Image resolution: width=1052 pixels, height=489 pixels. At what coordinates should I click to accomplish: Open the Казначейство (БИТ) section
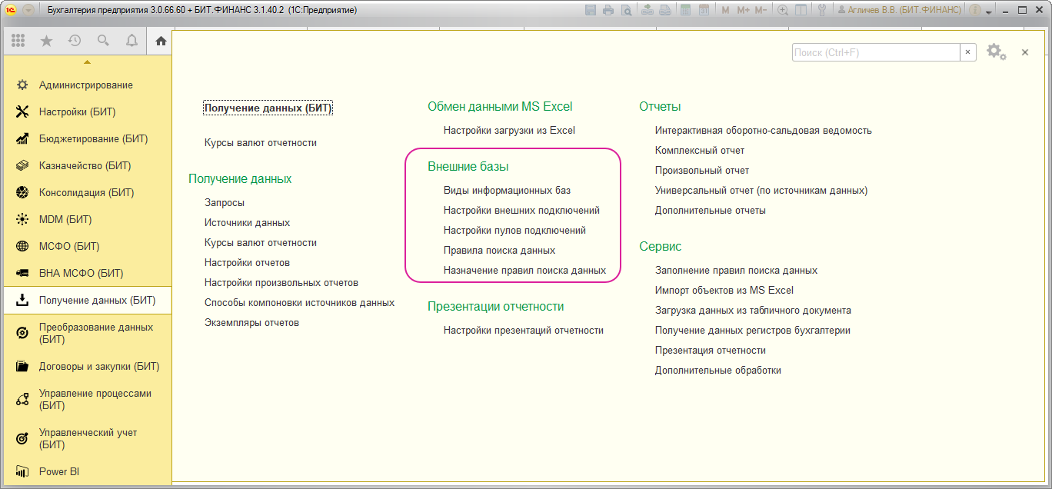click(85, 166)
